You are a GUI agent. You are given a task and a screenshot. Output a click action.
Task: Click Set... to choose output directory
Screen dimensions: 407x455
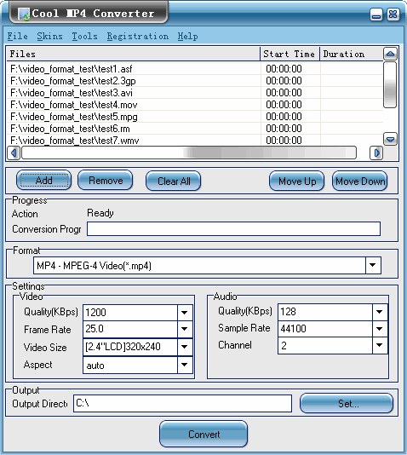[347, 403]
